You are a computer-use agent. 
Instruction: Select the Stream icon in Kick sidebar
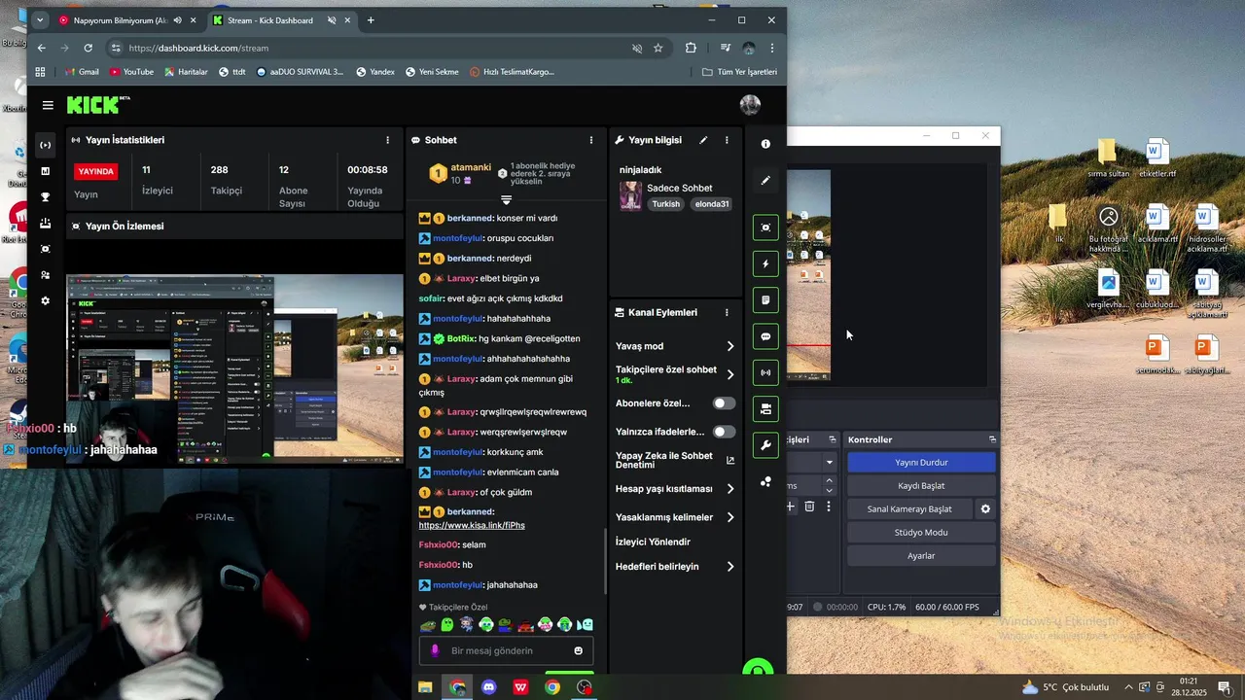pyautogui.click(x=45, y=145)
